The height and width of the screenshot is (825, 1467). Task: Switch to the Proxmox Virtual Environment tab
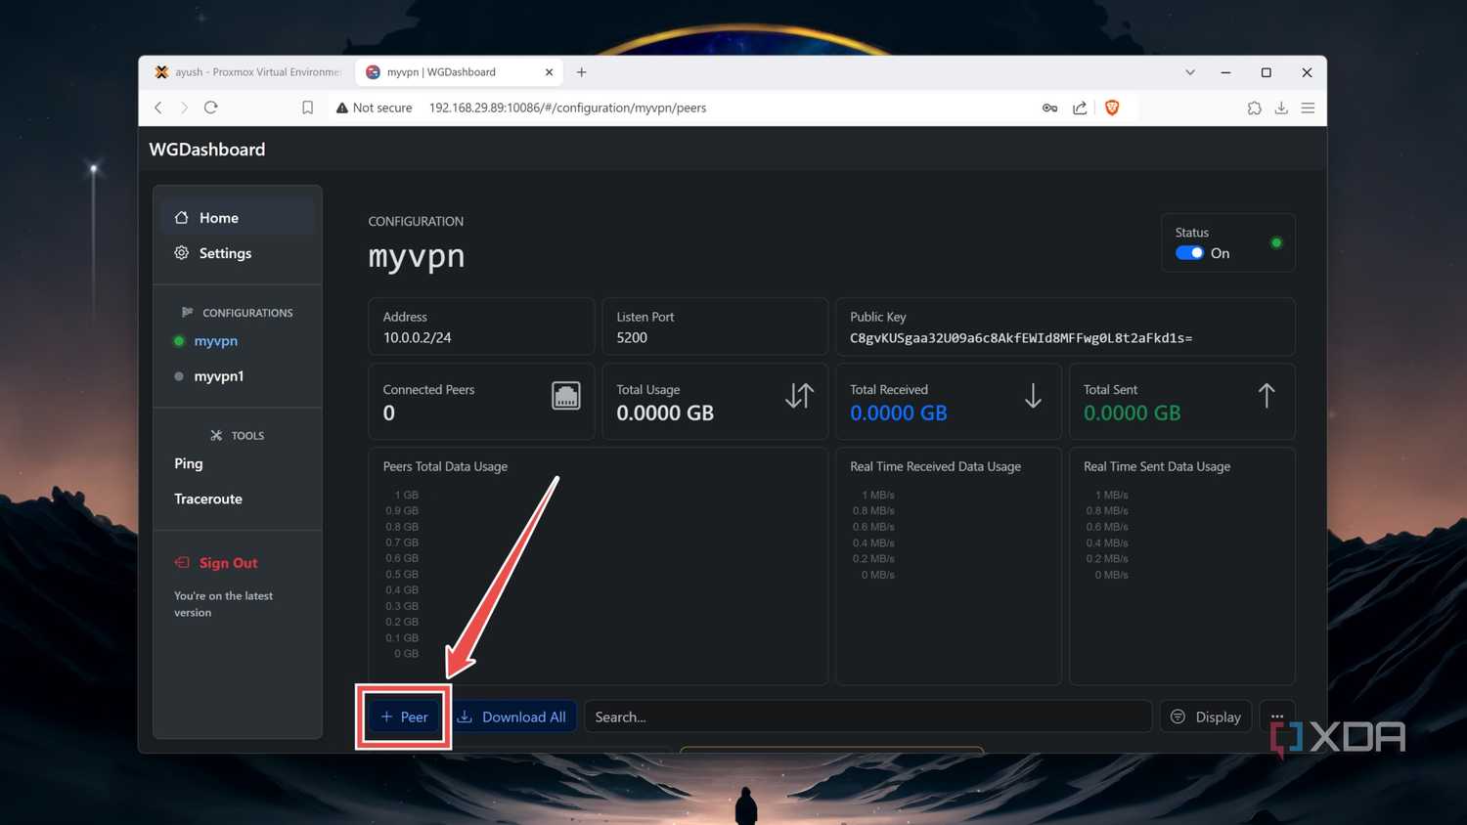point(246,72)
